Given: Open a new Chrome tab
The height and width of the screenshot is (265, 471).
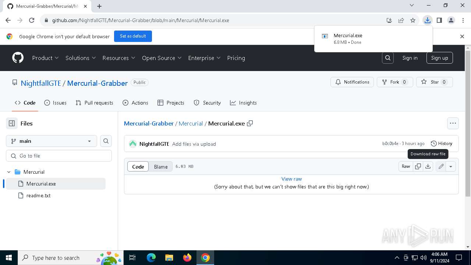Looking at the screenshot, I should tap(99, 6).
